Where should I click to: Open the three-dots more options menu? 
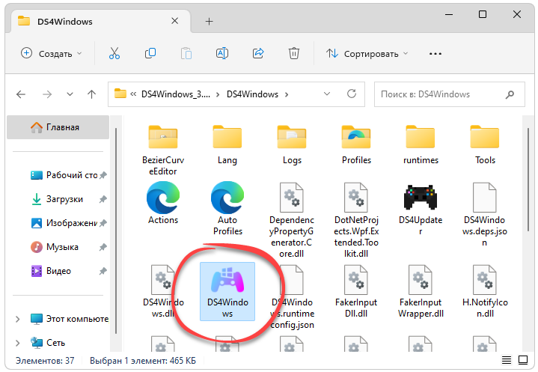click(x=435, y=54)
